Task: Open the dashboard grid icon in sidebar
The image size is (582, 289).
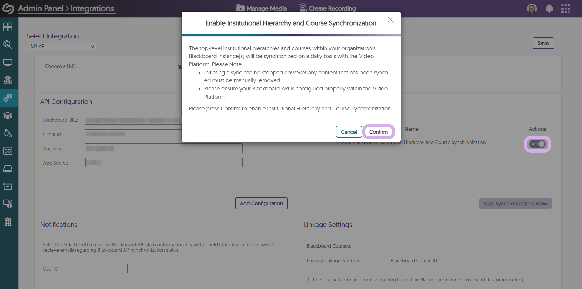Action: 8,27
